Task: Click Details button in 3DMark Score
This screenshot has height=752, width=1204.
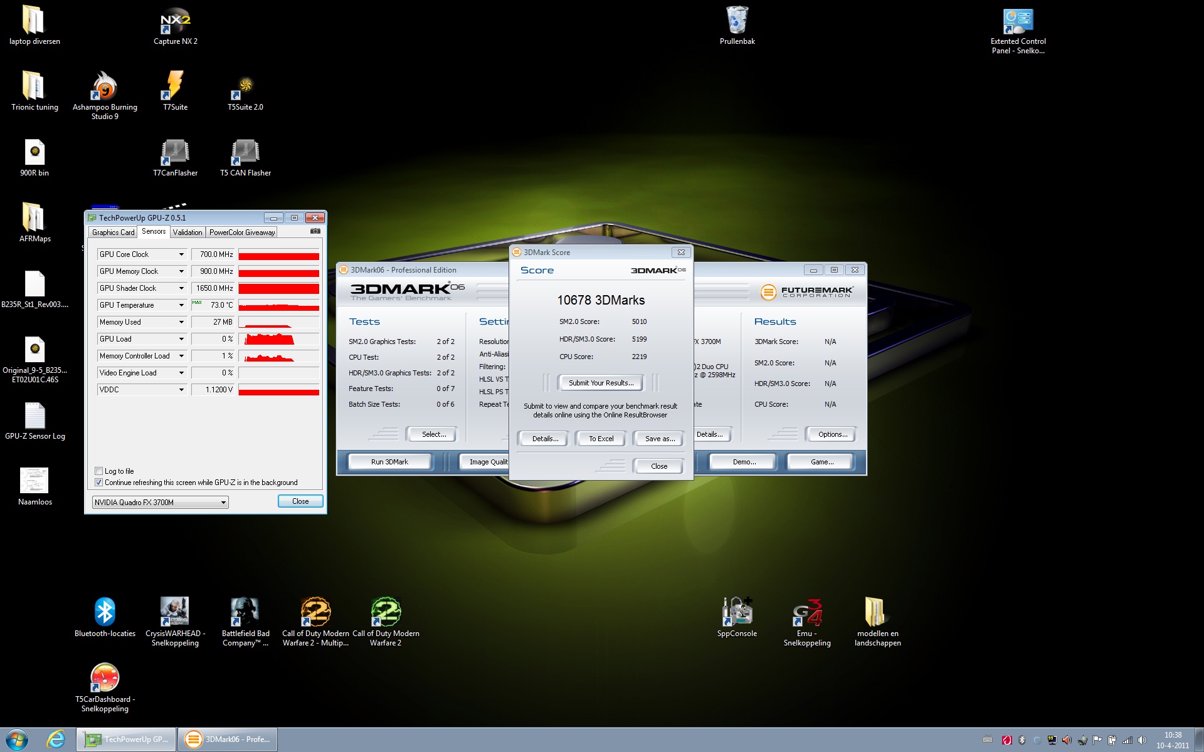Action: pos(545,439)
